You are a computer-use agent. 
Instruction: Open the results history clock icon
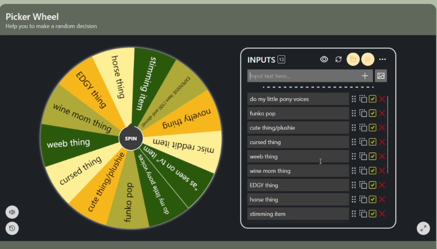12,228
